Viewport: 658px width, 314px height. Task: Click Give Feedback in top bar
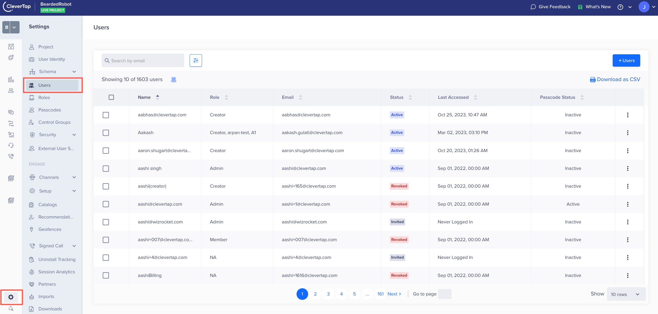(551, 7)
